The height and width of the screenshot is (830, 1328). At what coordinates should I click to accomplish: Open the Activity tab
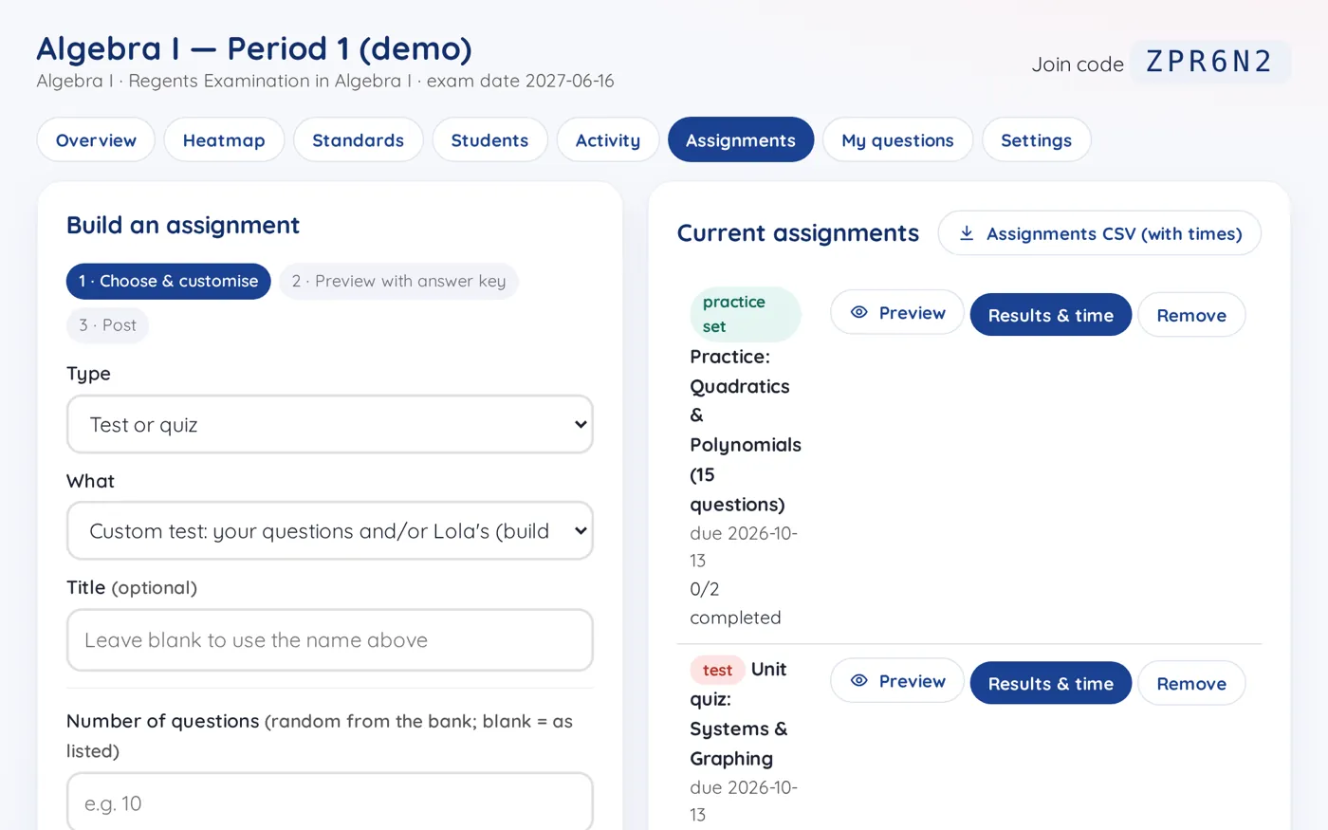[608, 139]
